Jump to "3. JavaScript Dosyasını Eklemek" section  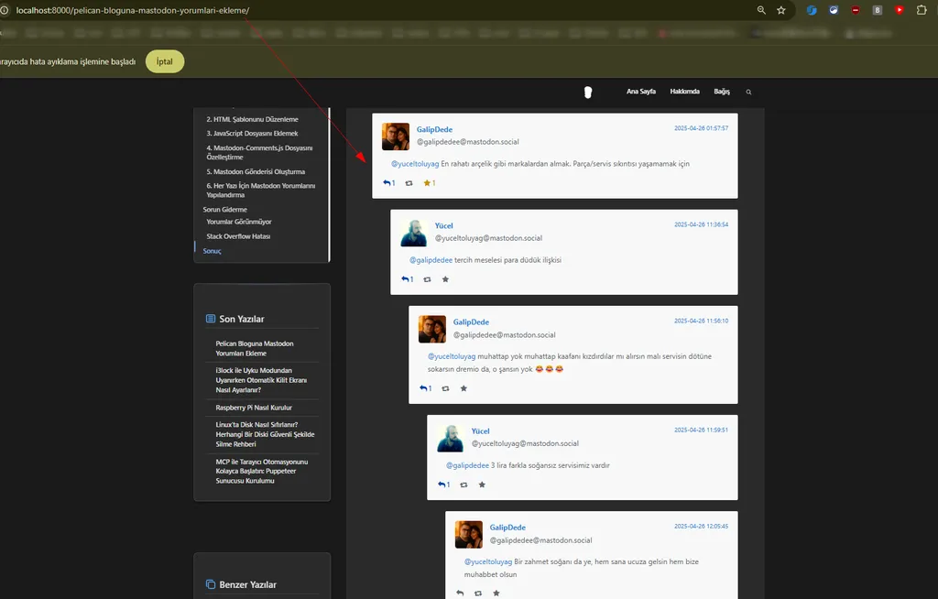[253, 134]
